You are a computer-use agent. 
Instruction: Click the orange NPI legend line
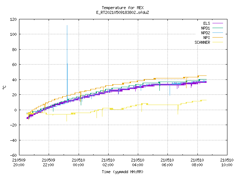(218, 37)
